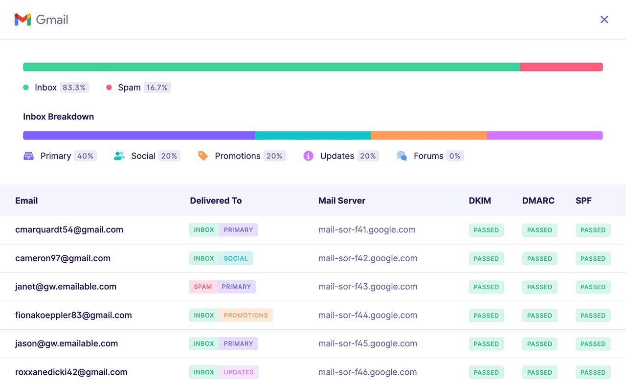The image size is (626, 386).
Task: Click the Social people icon
Action: 119,156
